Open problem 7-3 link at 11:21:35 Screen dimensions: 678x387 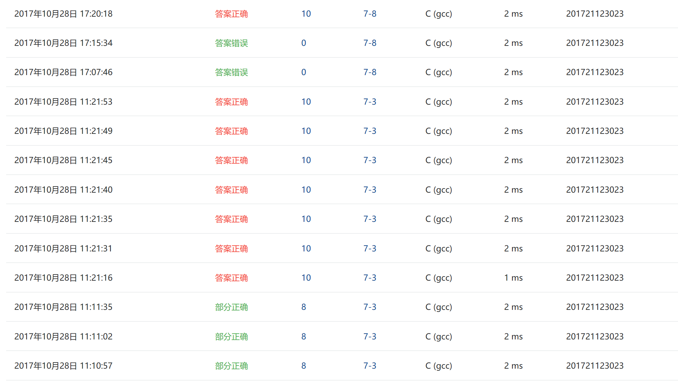pyautogui.click(x=370, y=219)
